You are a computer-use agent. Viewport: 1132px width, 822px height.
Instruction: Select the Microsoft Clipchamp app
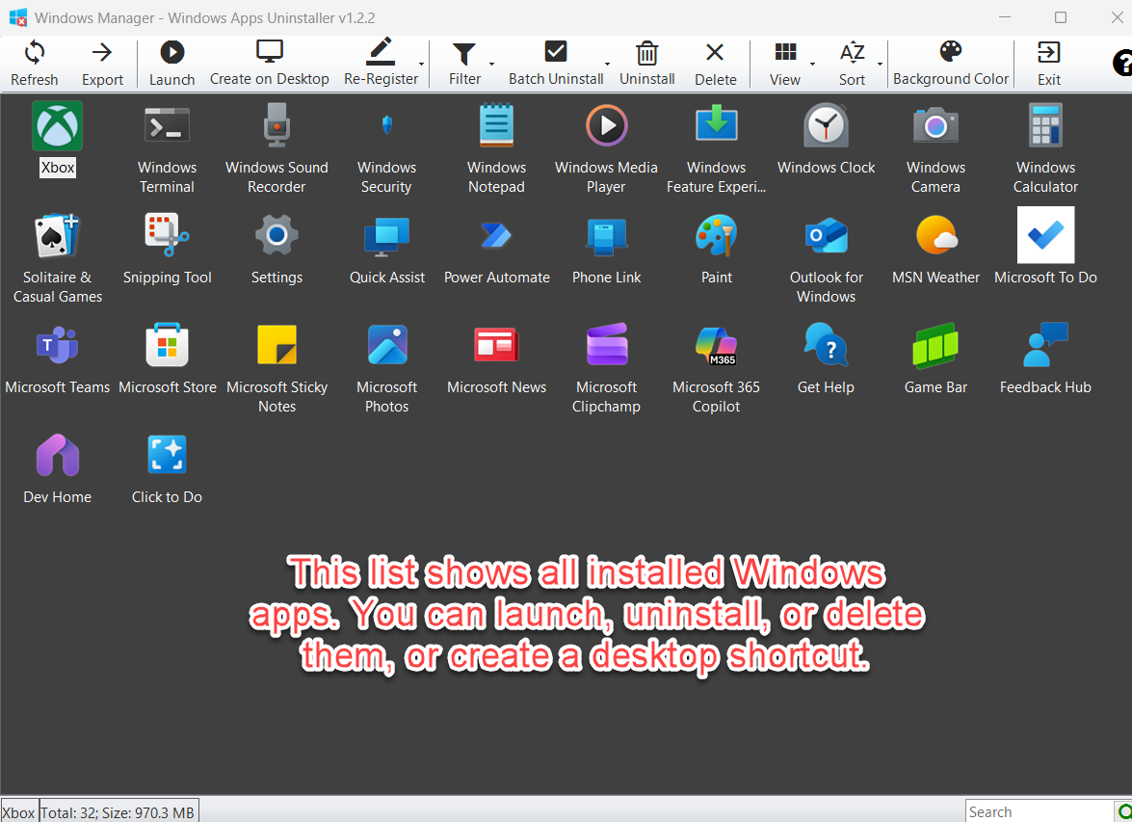coord(606,368)
